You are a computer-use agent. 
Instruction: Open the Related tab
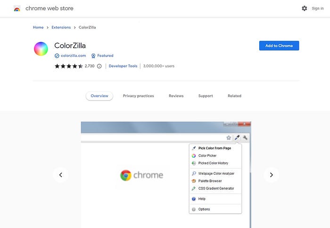234,96
